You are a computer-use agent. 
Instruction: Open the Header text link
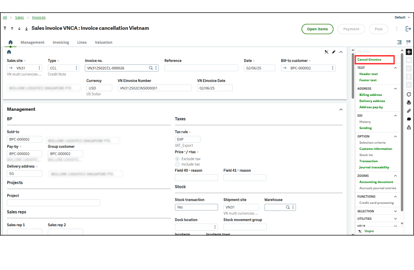[368, 74]
